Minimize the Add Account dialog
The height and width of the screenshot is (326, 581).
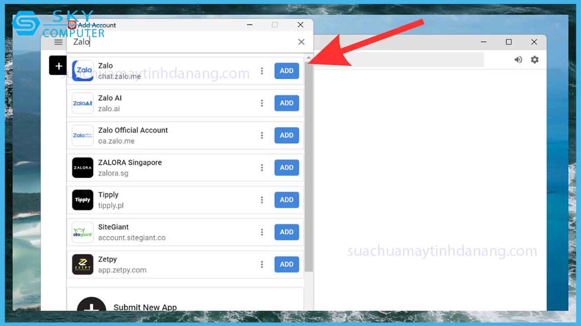click(250, 25)
